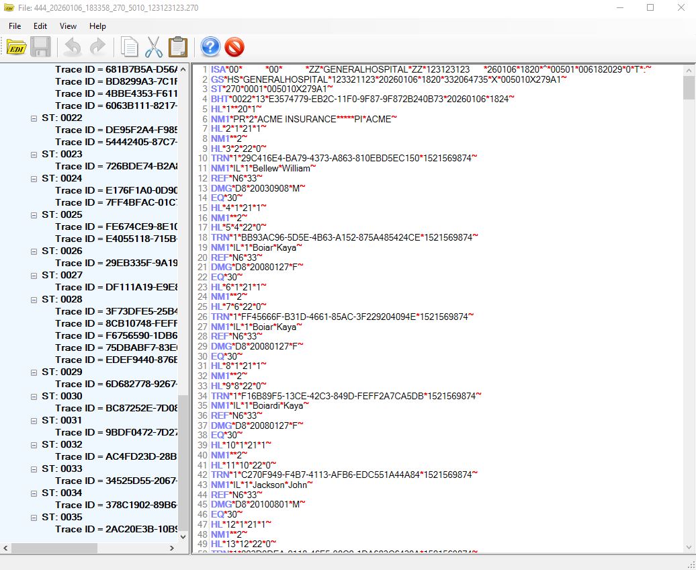
Task: Click the NM1*IL*1*Jackson*John line
Action: 262,485
